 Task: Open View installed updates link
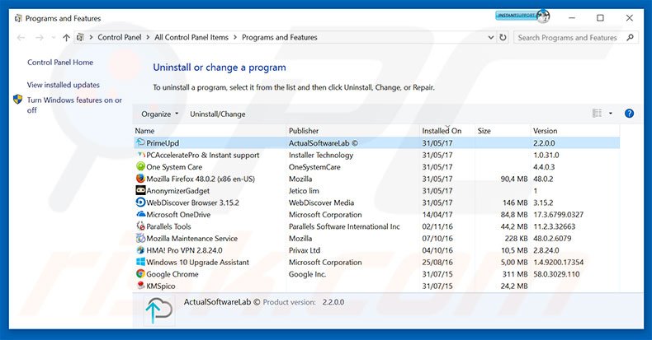(x=64, y=85)
